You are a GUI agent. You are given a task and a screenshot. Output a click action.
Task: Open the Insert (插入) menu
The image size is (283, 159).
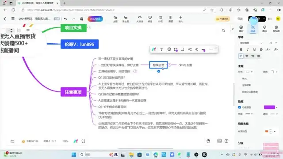click(180, 19)
